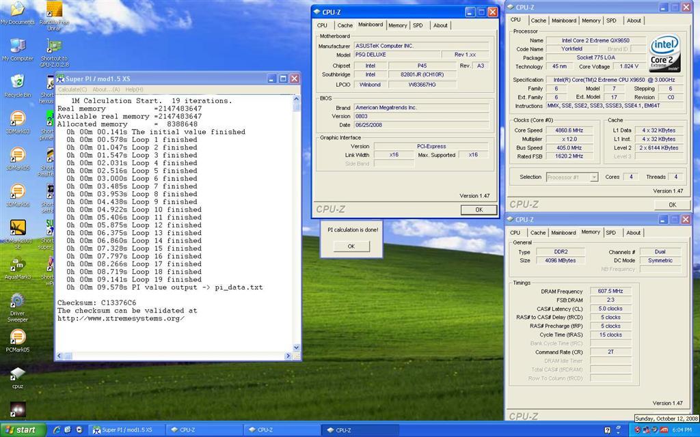The image size is (700, 437).
Task: Select SPD tab in Mainboard CPU-Z window
Action: pos(418,25)
